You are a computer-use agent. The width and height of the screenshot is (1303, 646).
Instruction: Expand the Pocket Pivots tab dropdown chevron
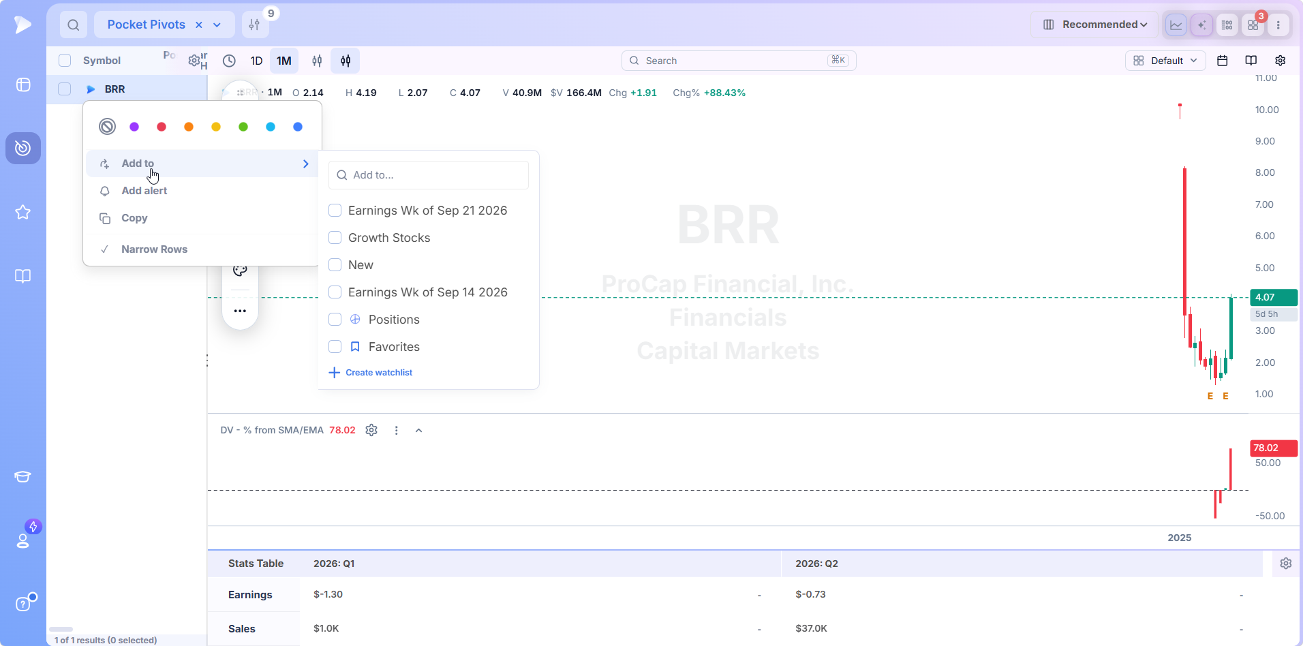(x=217, y=25)
